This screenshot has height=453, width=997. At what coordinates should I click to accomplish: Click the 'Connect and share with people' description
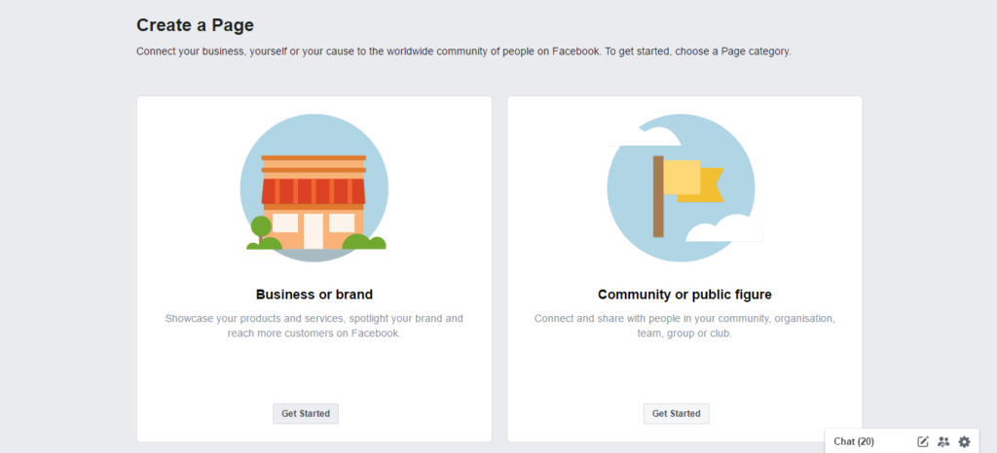[684, 326]
